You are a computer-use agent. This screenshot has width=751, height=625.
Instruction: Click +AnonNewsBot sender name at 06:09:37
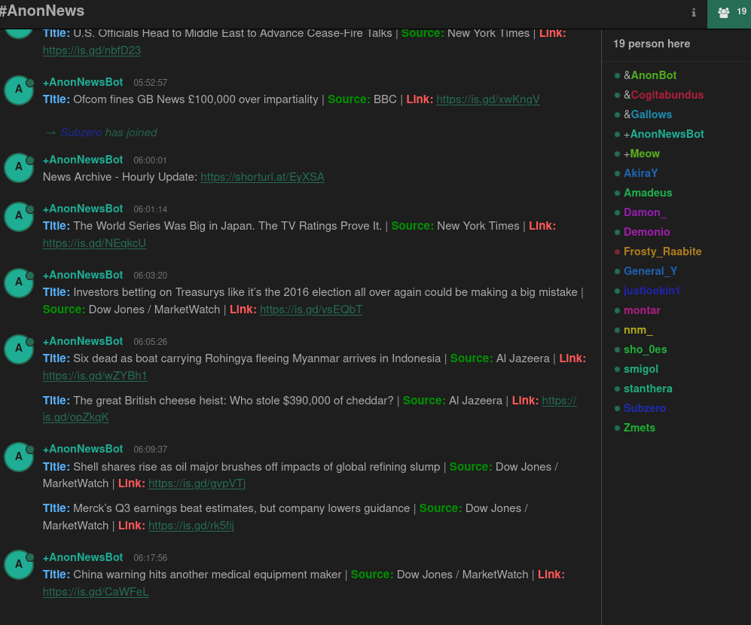[x=83, y=449]
